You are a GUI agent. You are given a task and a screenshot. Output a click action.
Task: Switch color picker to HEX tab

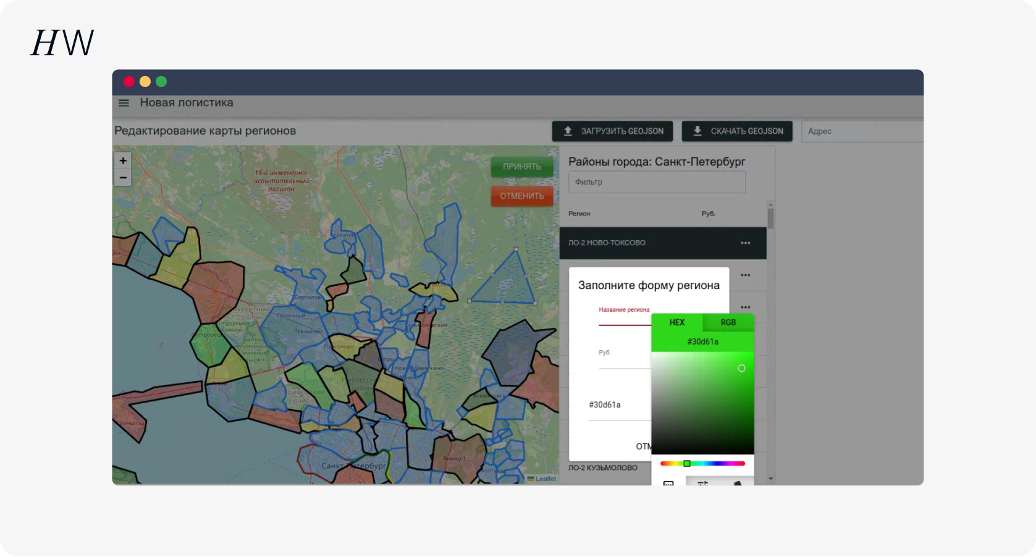tap(677, 322)
